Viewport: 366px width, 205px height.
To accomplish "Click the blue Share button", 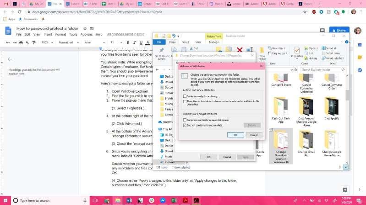I will point(339,31).
